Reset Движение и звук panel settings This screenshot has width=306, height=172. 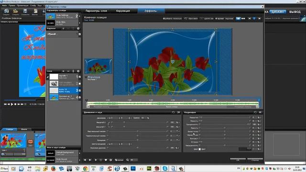(173, 112)
